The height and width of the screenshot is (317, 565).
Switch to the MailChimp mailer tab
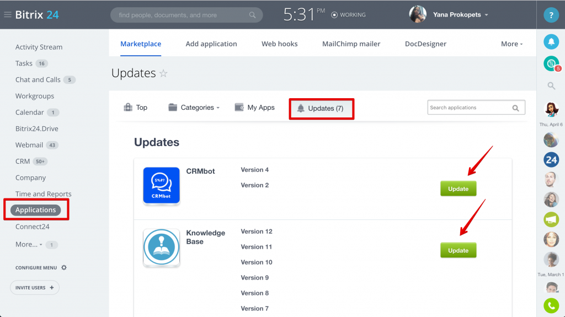point(351,44)
